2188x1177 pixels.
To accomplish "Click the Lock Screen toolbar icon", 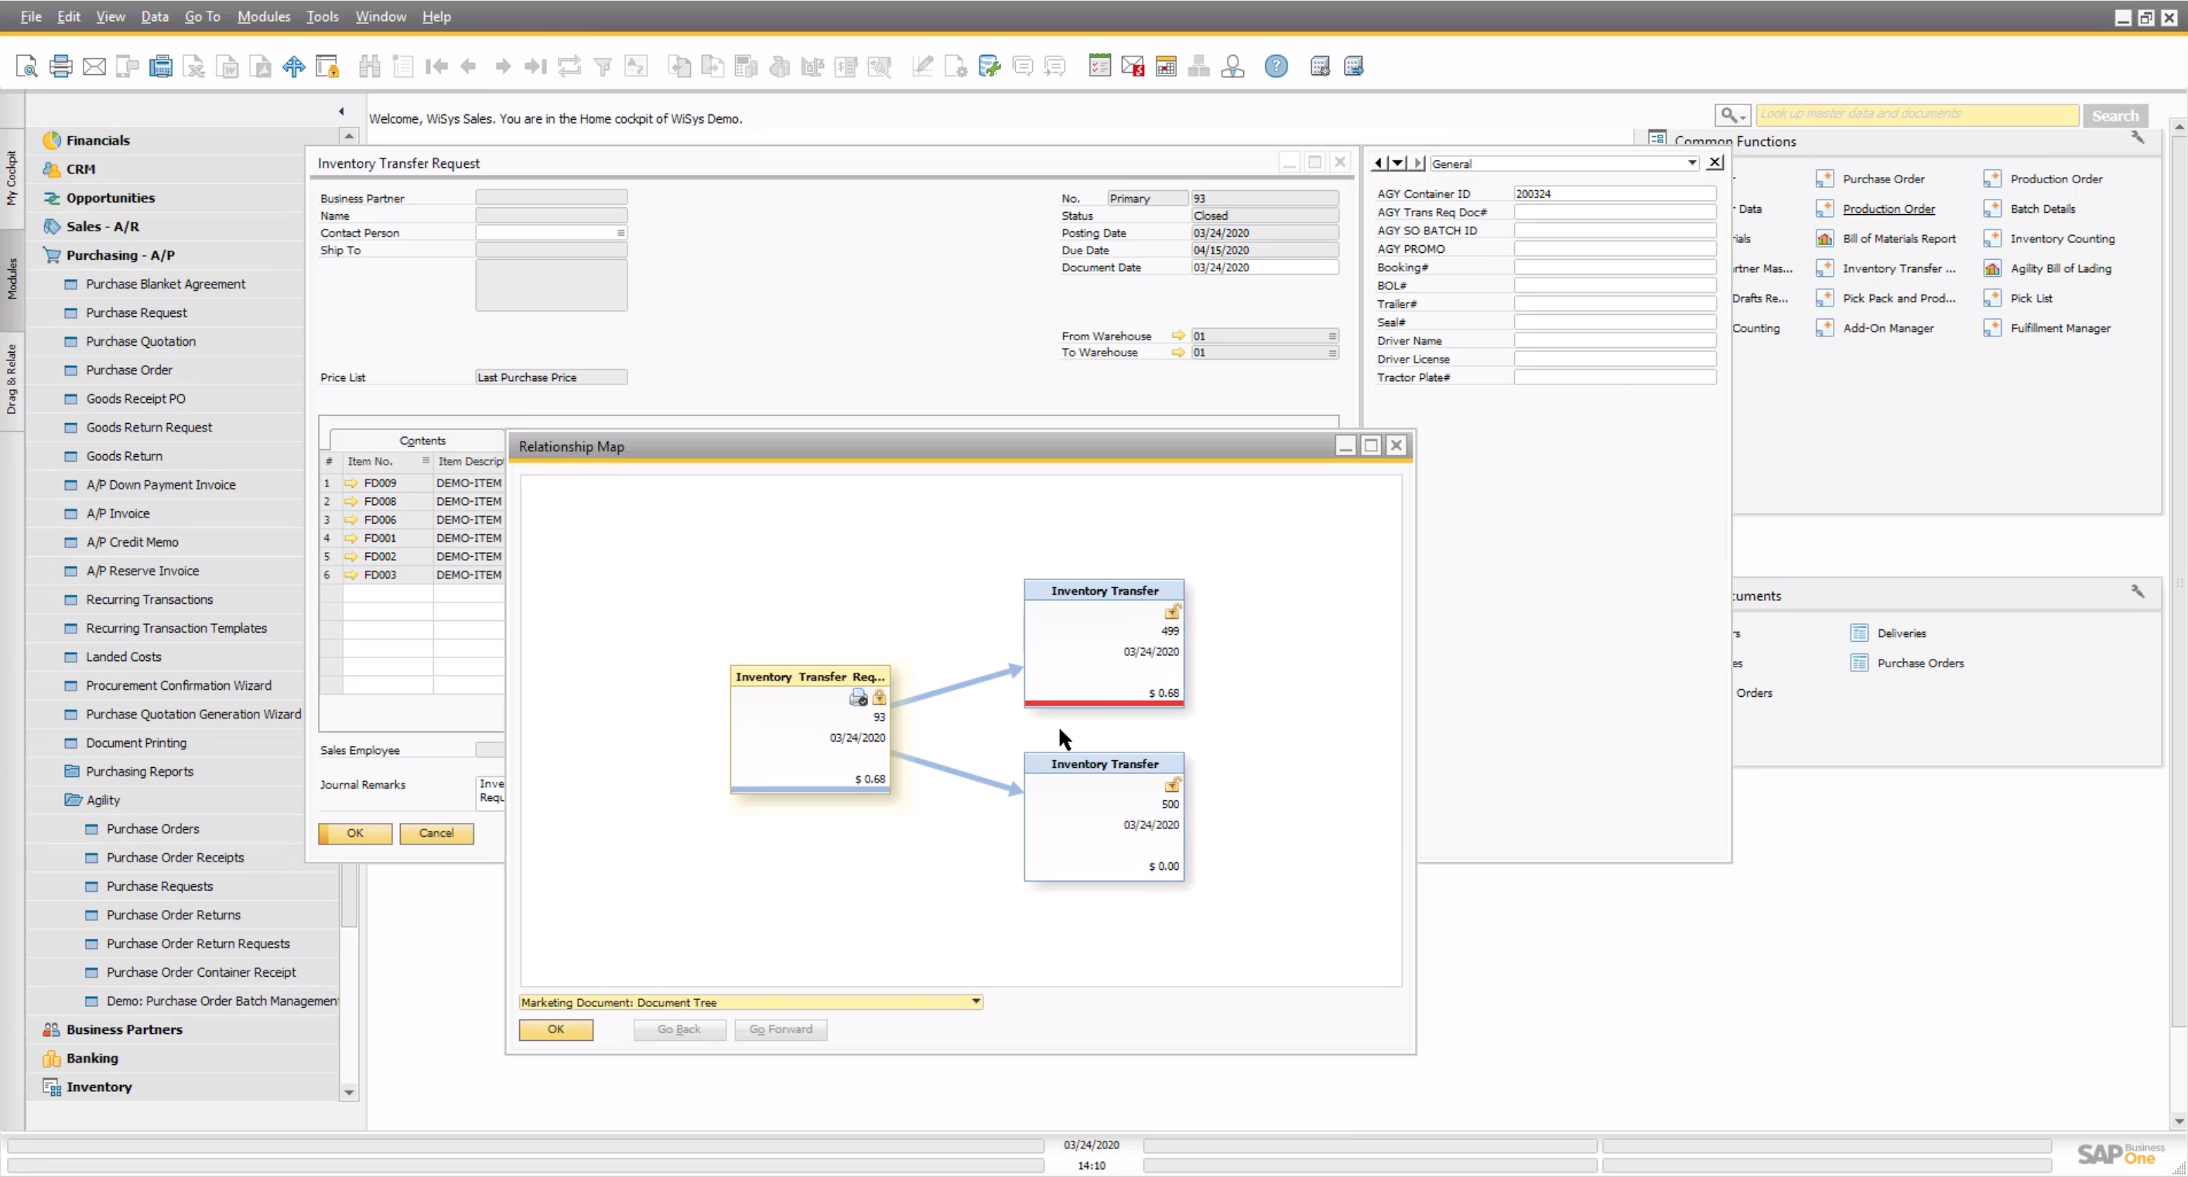I will pyautogui.click(x=327, y=67).
